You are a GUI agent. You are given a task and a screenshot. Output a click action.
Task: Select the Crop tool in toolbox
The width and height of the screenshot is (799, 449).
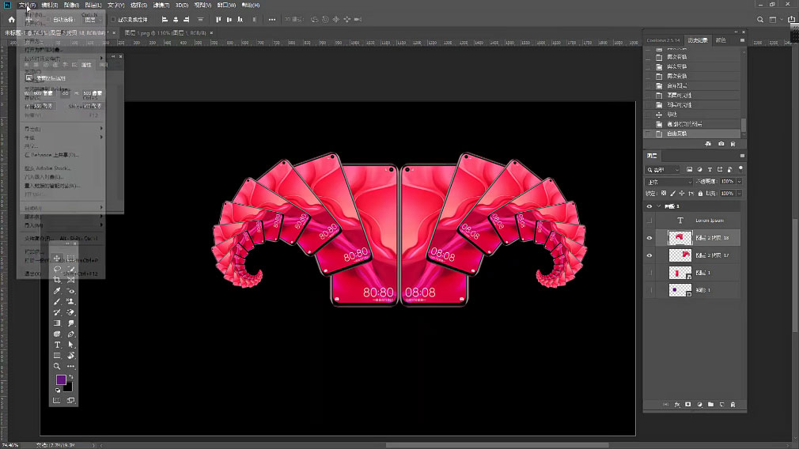tap(57, 280)
